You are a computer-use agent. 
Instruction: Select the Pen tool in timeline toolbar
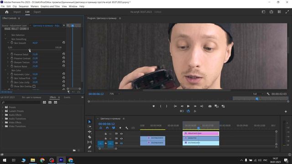coord(89,147)
